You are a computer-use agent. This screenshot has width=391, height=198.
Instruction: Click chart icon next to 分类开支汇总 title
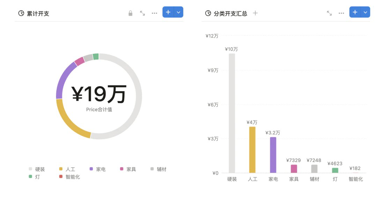pyautogui.click(x=208, y=13)
